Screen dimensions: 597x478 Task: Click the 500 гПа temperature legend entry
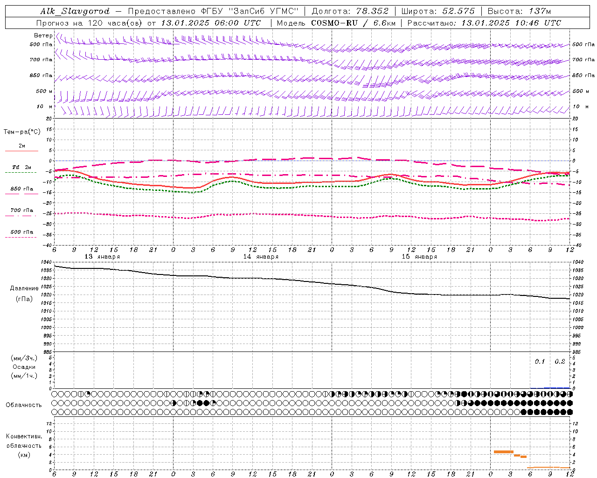click(21, 232)
